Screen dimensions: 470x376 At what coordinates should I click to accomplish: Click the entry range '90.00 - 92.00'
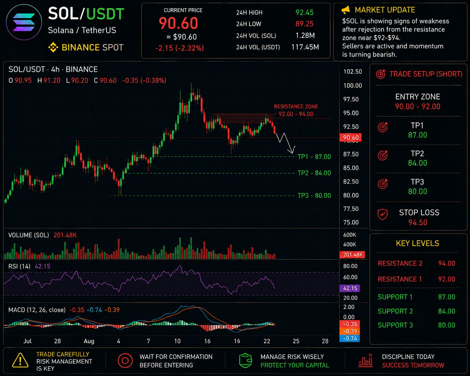tap(418, 107)
